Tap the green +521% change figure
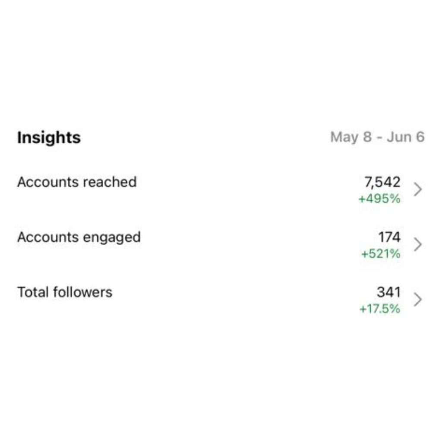Screen dimensions: 442x442 [x=380, y=254]
